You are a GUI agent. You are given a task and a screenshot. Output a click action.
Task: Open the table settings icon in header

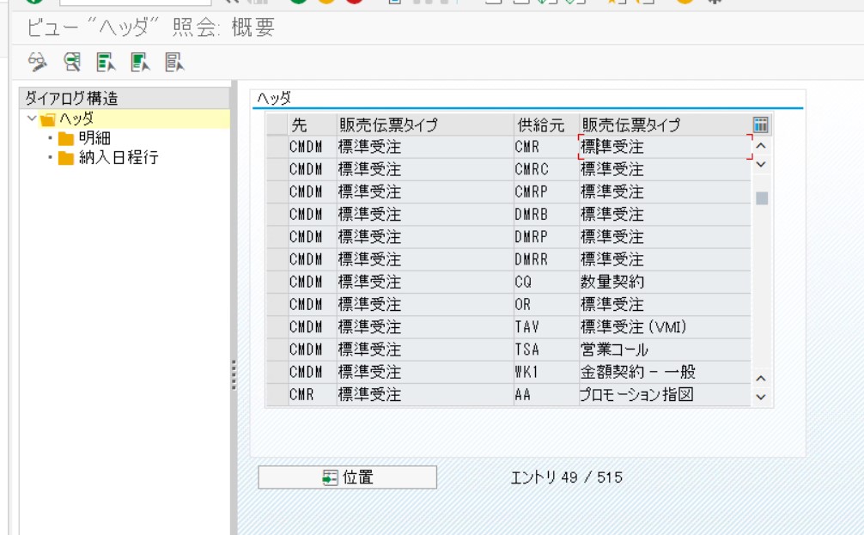[x=760, y=125]
